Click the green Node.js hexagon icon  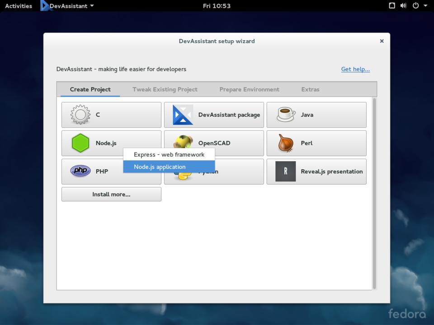click(x=80, y=143)
